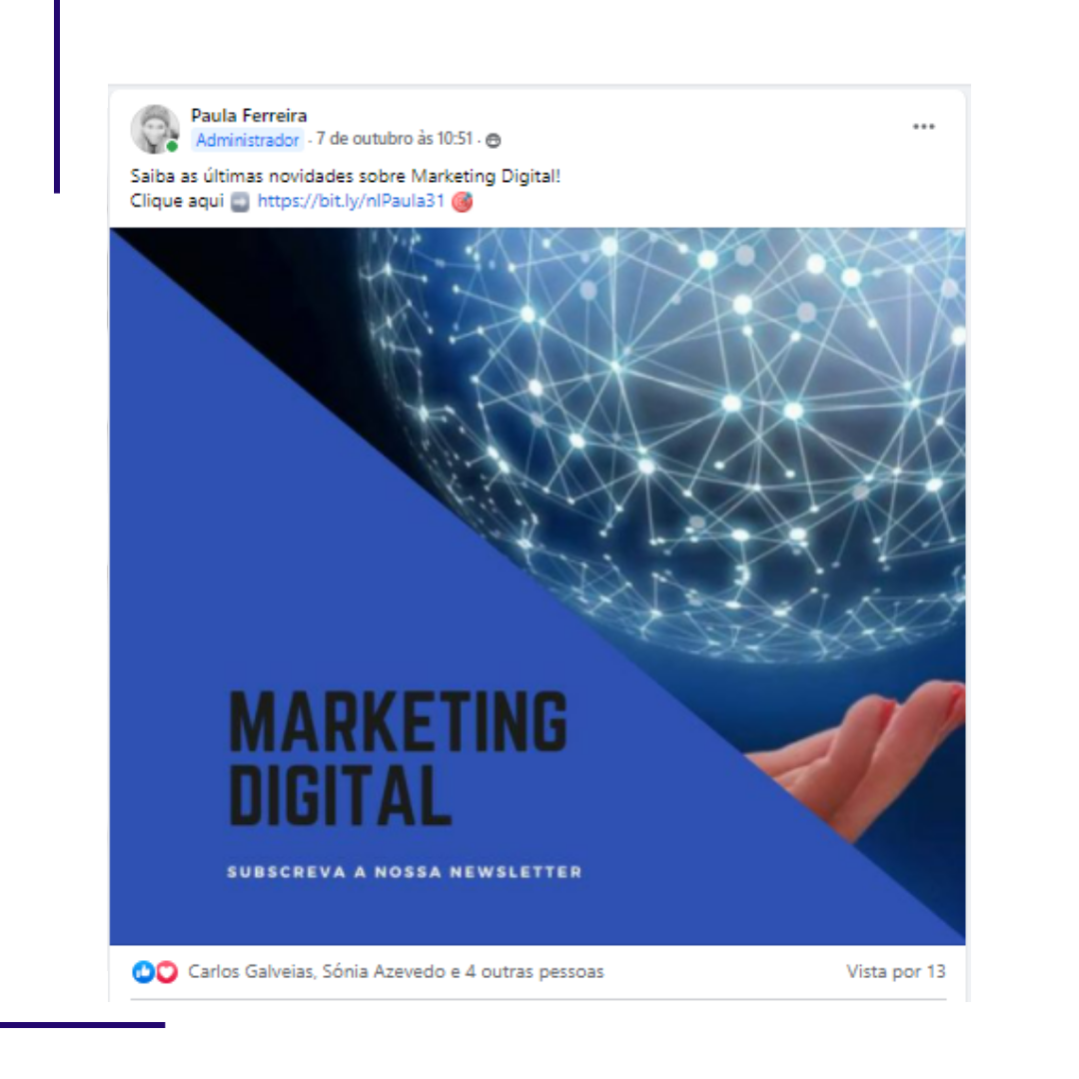Click the target emoji after the link
Image resolution: width=1079 pixels, height=1079 pixels.
click(462, 202)
